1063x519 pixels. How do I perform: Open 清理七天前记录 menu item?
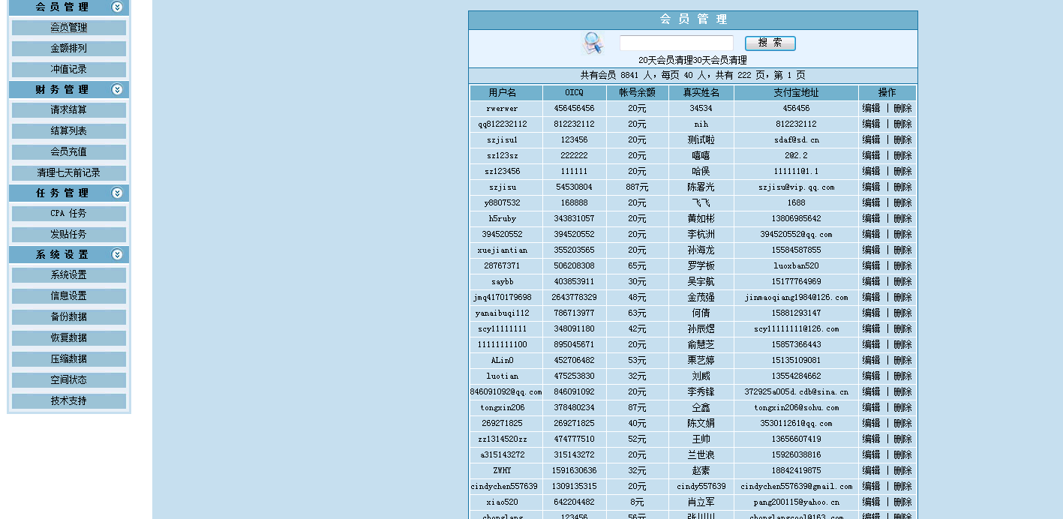click(69, 173)
